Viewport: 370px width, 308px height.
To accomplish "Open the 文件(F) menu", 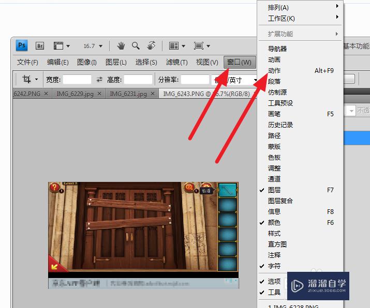I will [27, 62].
